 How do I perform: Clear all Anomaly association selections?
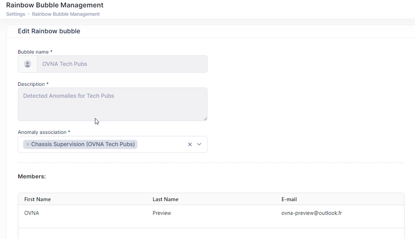pos(190,144)
